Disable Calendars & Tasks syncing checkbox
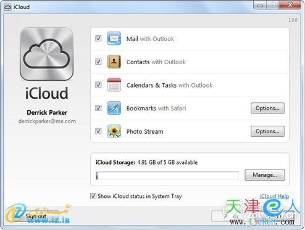The width and height of the screenshot is (305, 230). coord(98,84)
